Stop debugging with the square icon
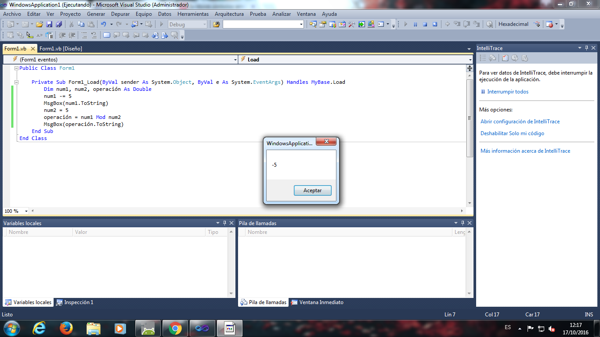 click(425, 25)
